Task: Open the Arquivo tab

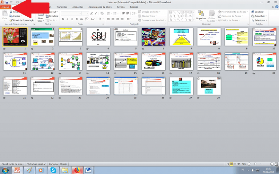Action: (x=5, y=7)
